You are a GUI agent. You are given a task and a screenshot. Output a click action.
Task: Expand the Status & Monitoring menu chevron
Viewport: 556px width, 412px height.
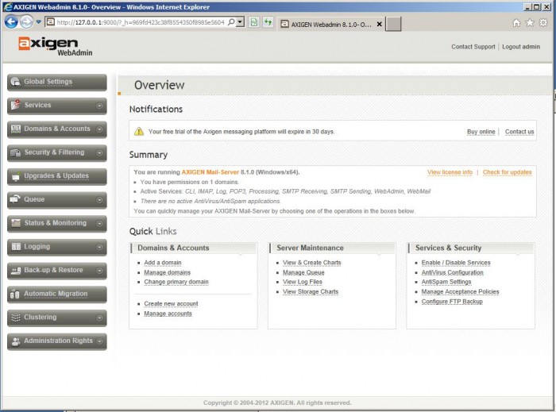coord(99,224)
